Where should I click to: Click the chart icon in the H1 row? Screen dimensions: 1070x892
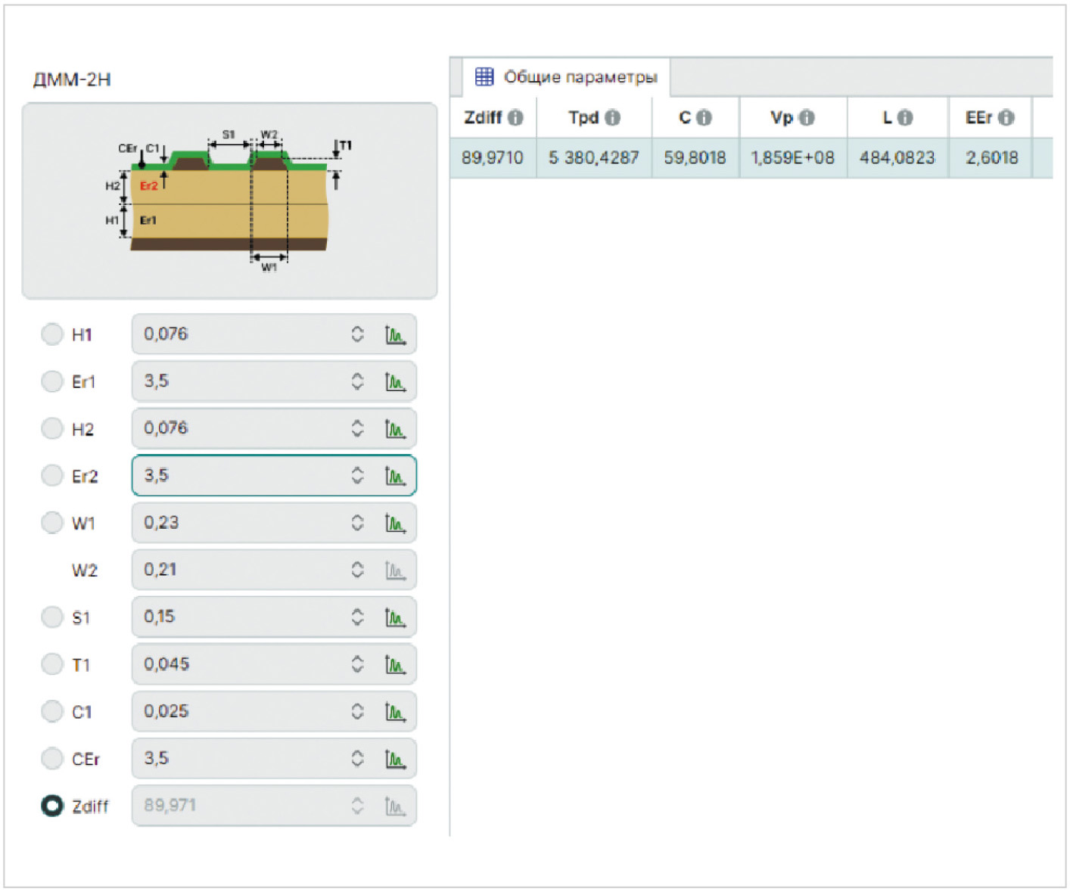pyautogui.click(x=395, y=334)
